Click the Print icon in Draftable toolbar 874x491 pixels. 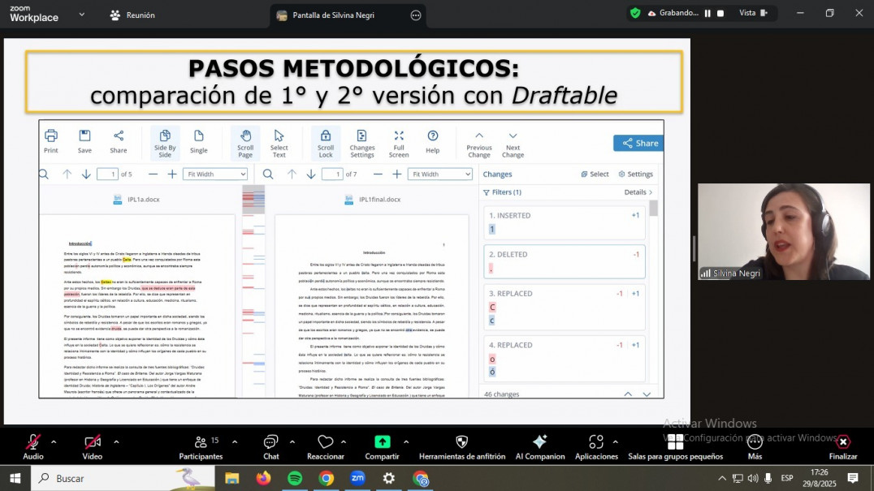[50, 141]
